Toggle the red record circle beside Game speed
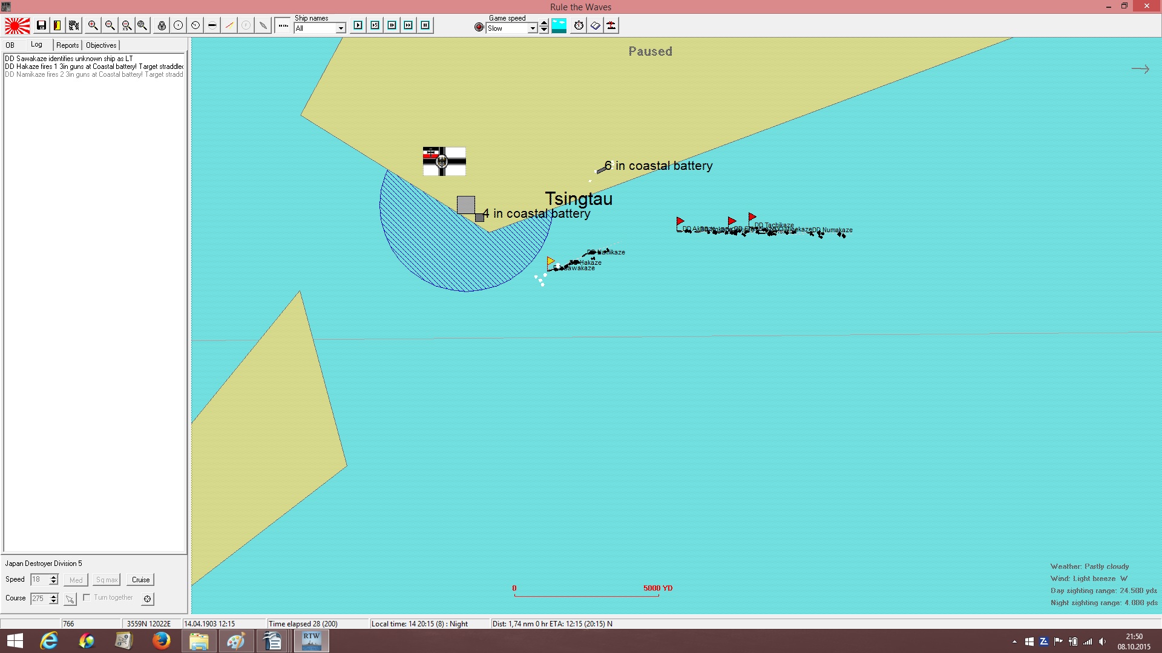Image resolution: width=1162 pixels, height=653 pixels. pyautogui.click(x=479, y=27)
